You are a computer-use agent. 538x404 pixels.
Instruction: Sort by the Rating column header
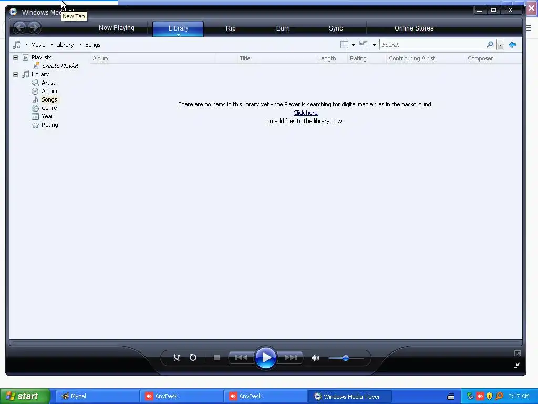[x=367, y=58]
